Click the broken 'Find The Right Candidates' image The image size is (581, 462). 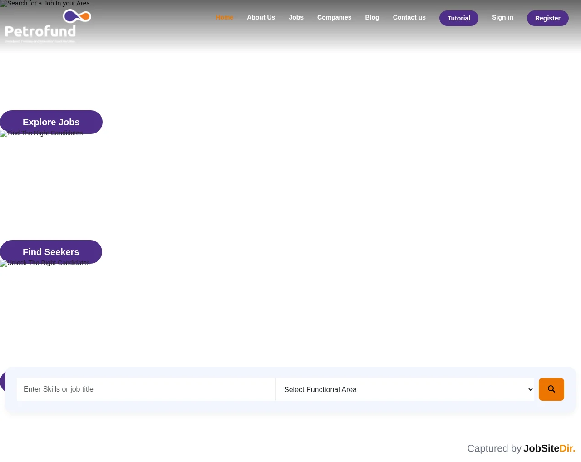pos(41,133)
